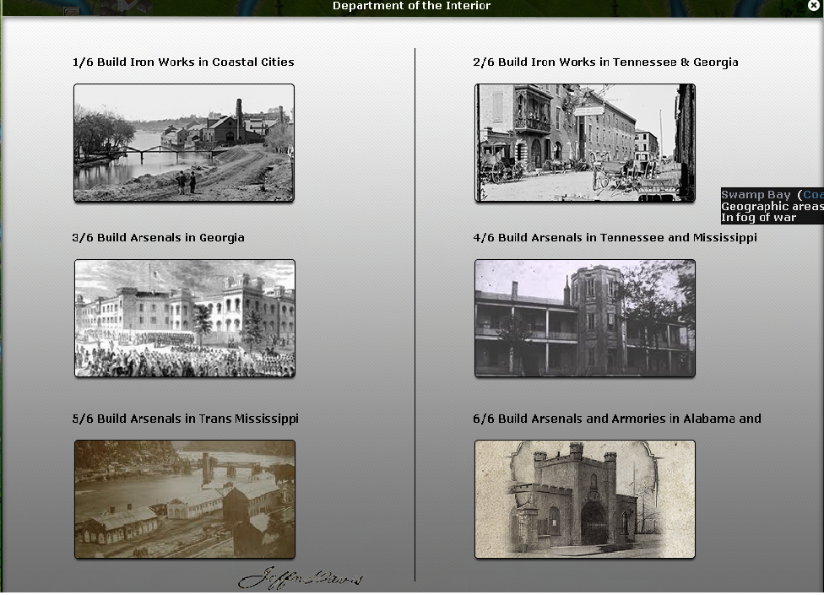Click 'In fog of war' tooltip line

(758, 218)
